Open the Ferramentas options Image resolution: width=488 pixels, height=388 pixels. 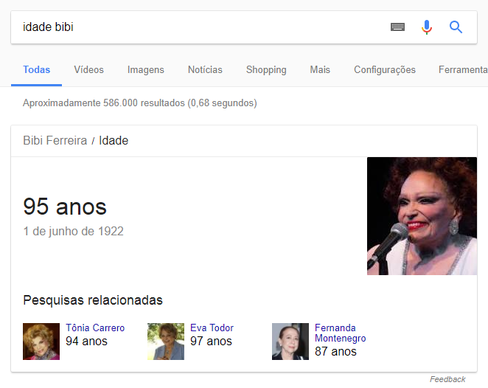coord(463,70)
